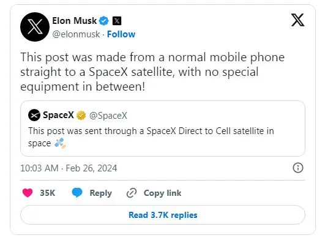Open the quoted SpaceX post text
The width and height of the screenshot is (325, 243).
[x=151, y=137]
